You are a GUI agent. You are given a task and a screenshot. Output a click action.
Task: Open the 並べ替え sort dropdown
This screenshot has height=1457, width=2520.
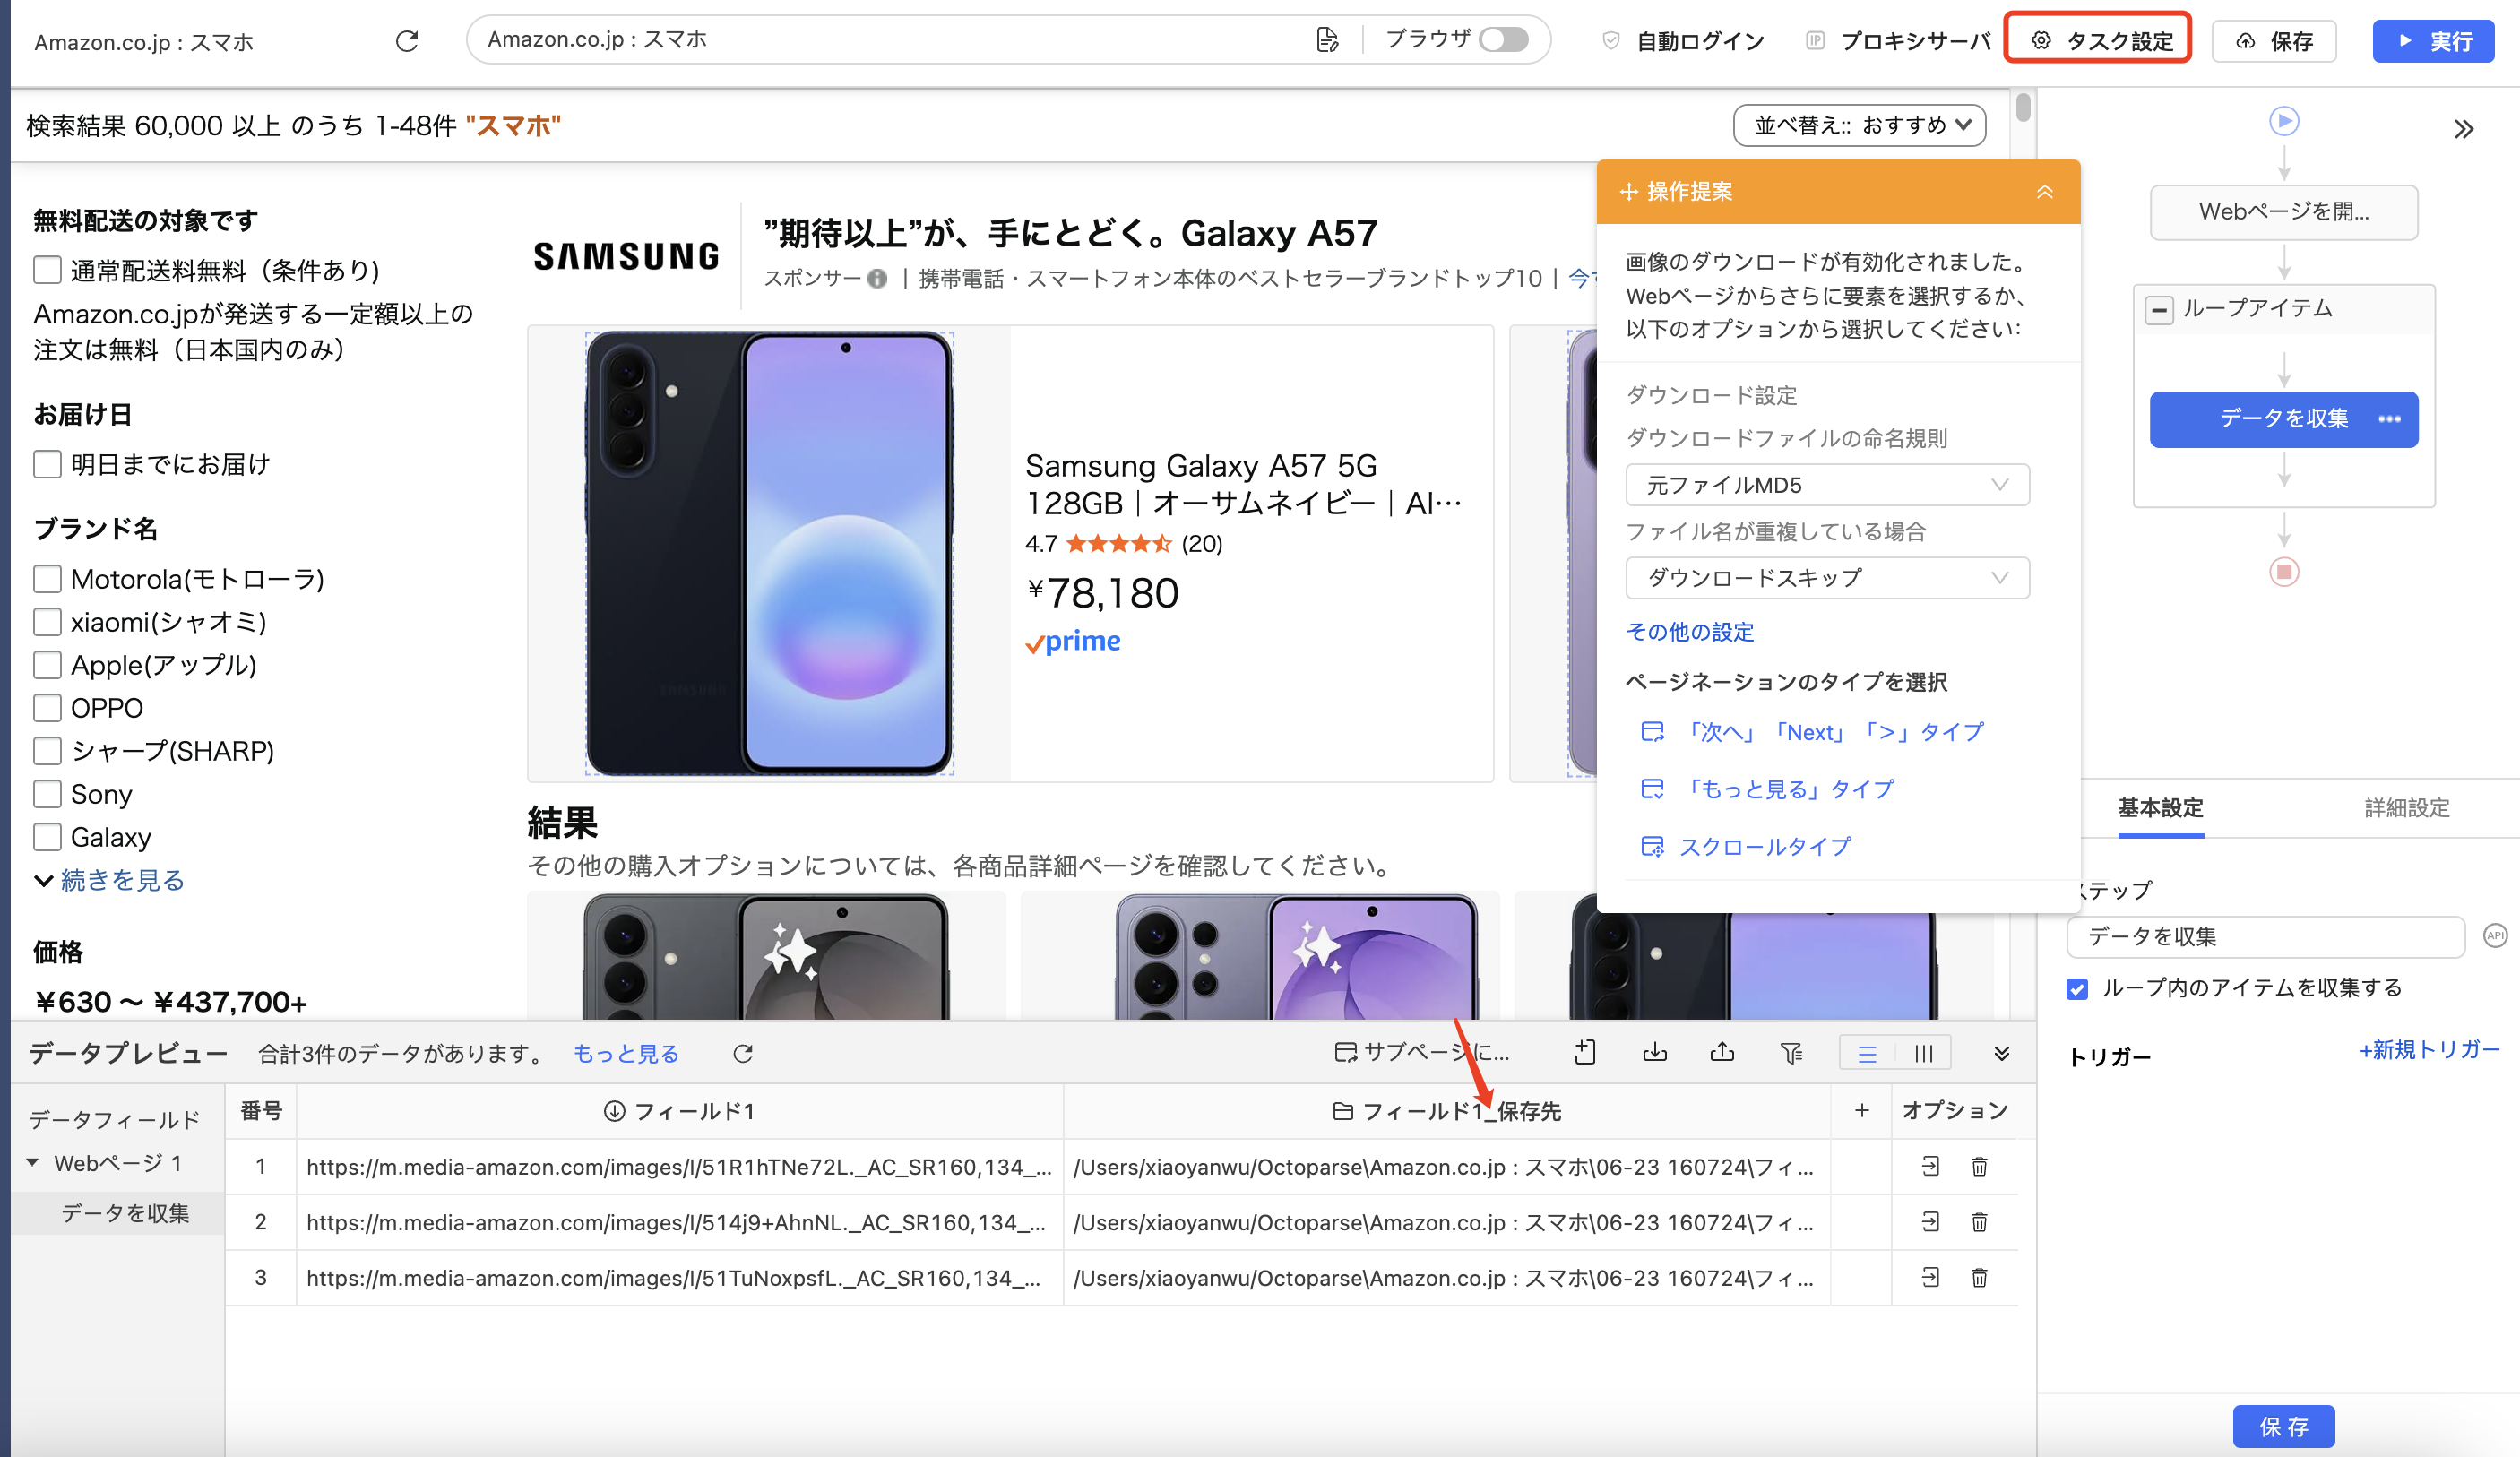coord(1859,125)
